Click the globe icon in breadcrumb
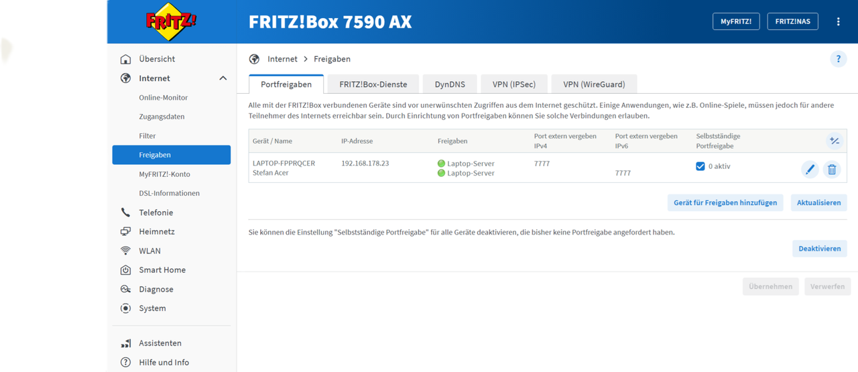 click(254, 59)
